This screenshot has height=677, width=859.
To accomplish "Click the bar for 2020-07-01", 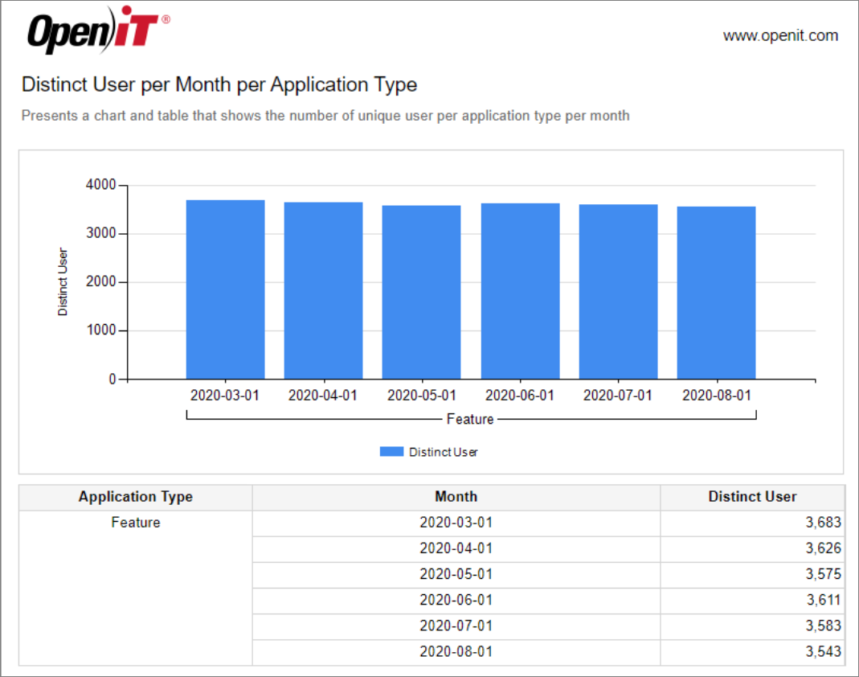I will (618, 289).
